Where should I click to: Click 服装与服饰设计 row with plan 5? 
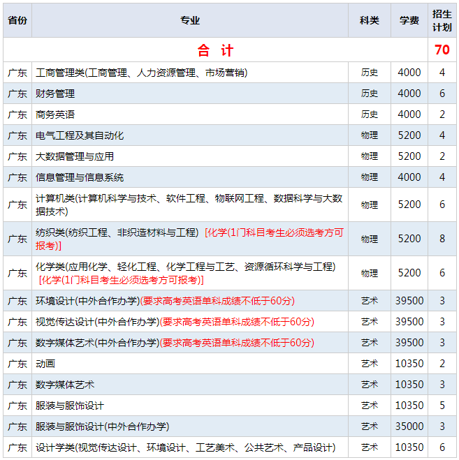tap(230, 406)
